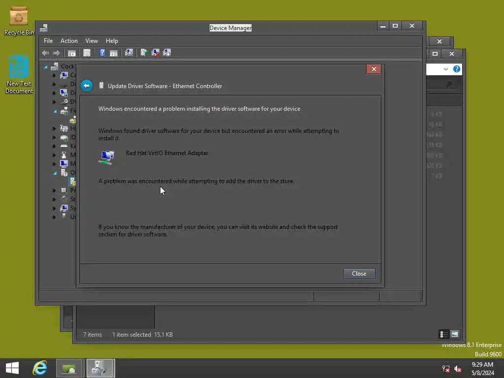Expand the Display adapters category arrow
The height and width of the screenshot is (378, 504).
tap(54, 93)
